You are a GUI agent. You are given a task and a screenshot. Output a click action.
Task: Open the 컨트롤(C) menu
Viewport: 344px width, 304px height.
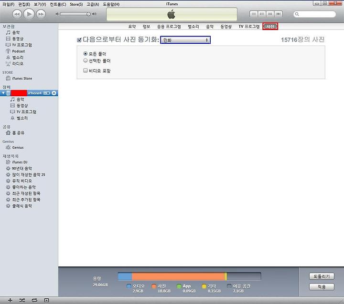[x=58, y=4]
